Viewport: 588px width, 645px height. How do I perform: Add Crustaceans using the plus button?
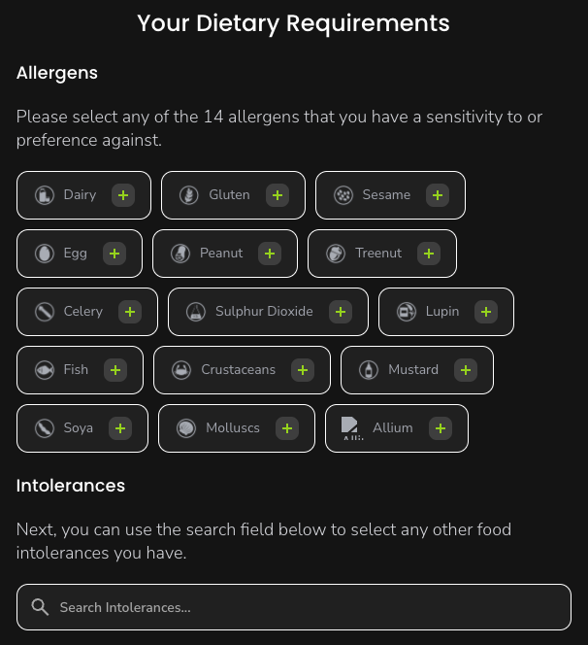click(x=303, y=370)
